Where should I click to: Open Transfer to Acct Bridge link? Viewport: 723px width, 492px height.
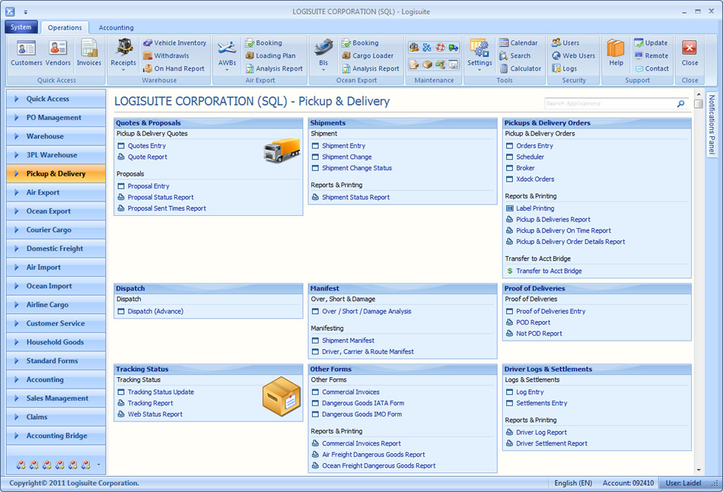click(x=549, y=271)
